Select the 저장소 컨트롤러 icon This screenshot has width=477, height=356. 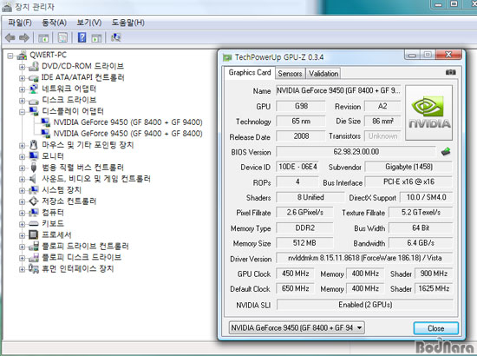point(34,201)
